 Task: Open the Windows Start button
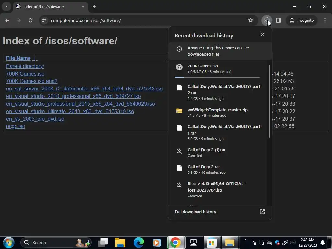click(x=8, y=243)
